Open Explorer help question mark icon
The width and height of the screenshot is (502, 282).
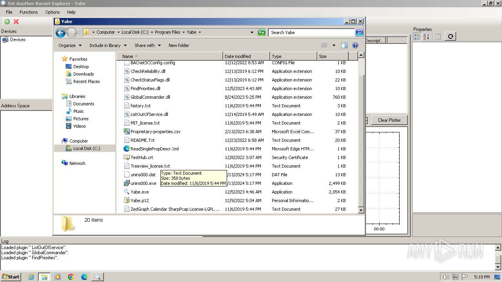click(355, 45)
